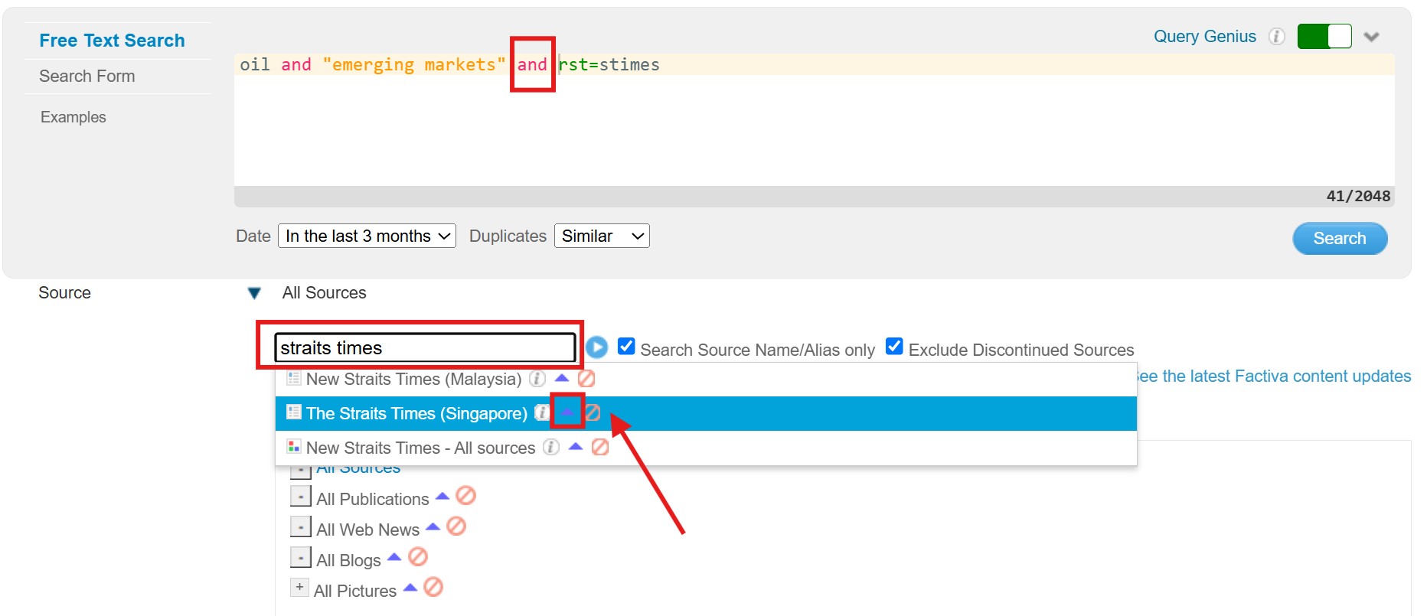
Task: Exclude All Web News with the red icon
Action: (456, 526)
